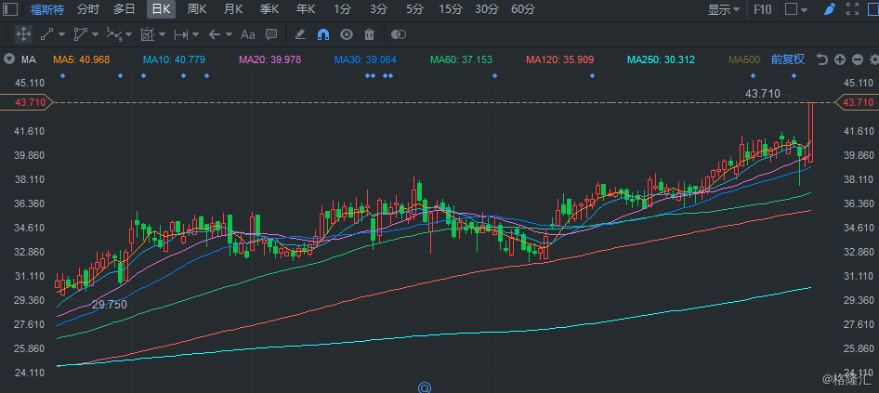Select the line segment drawing tool
Screen dimensions: 879x393
point(47,34)
